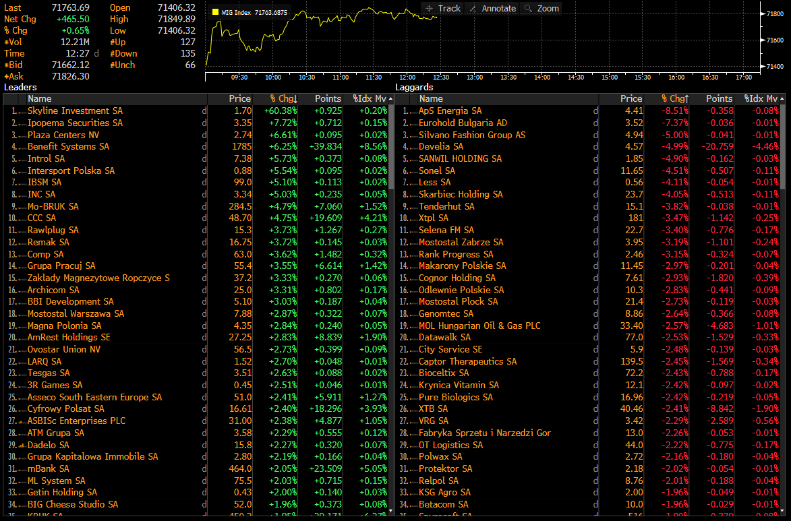Click the delayed 'd' indicator beside ApS Energia SA
Viewport: 791px width, 521px height.
(595, 111)
